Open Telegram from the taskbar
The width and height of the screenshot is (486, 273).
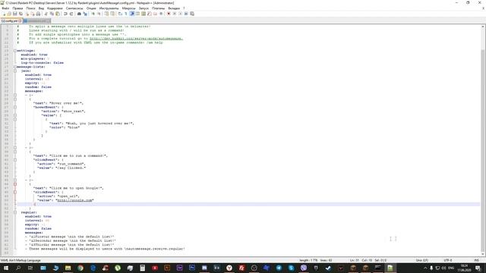[x=279, y=268]
